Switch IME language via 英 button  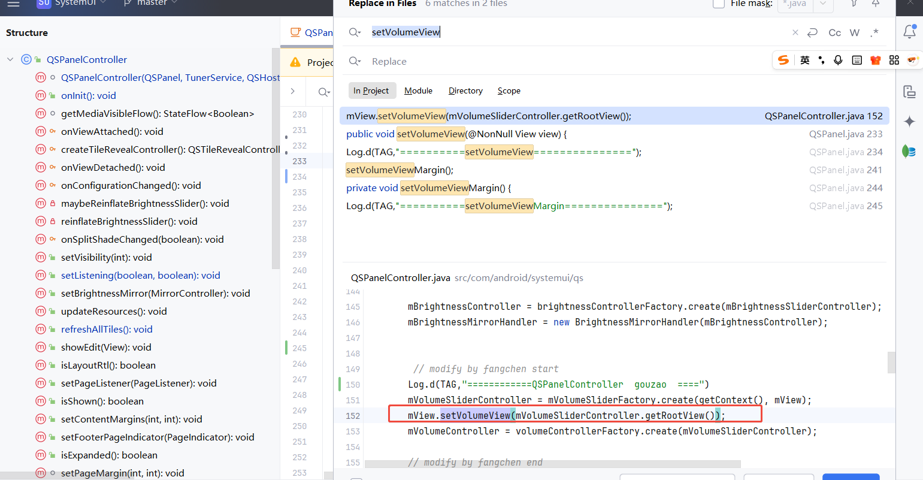click(805, 60)
